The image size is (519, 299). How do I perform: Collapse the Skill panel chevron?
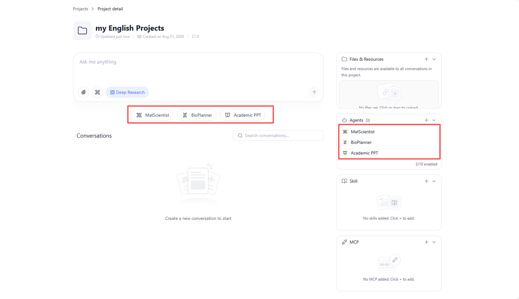click(x=434, y=181)
